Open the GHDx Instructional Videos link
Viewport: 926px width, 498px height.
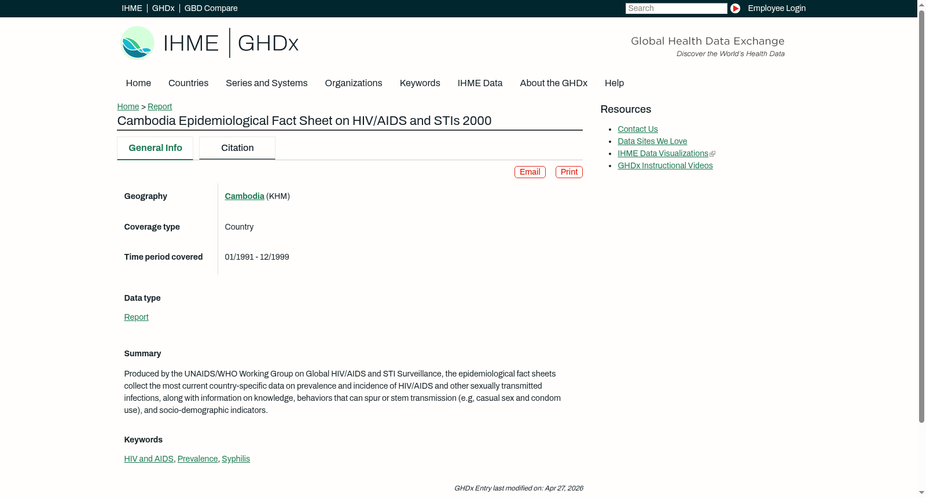coord(665,166)
